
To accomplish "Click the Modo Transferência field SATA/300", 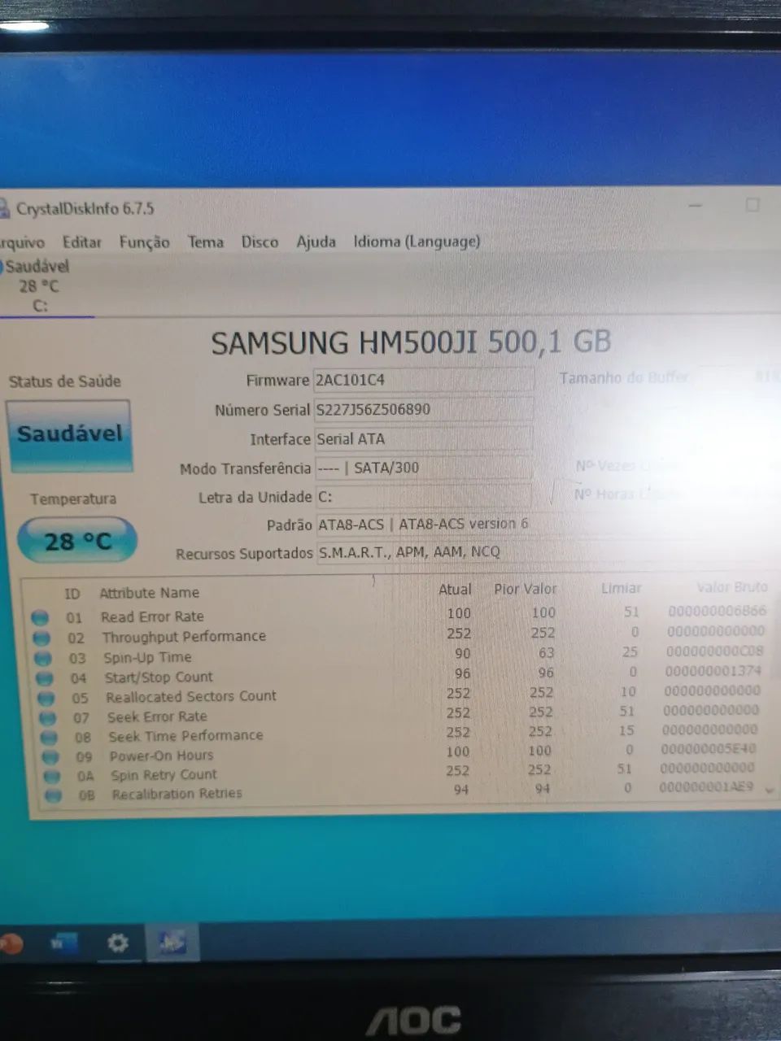I will pos(423,468).
